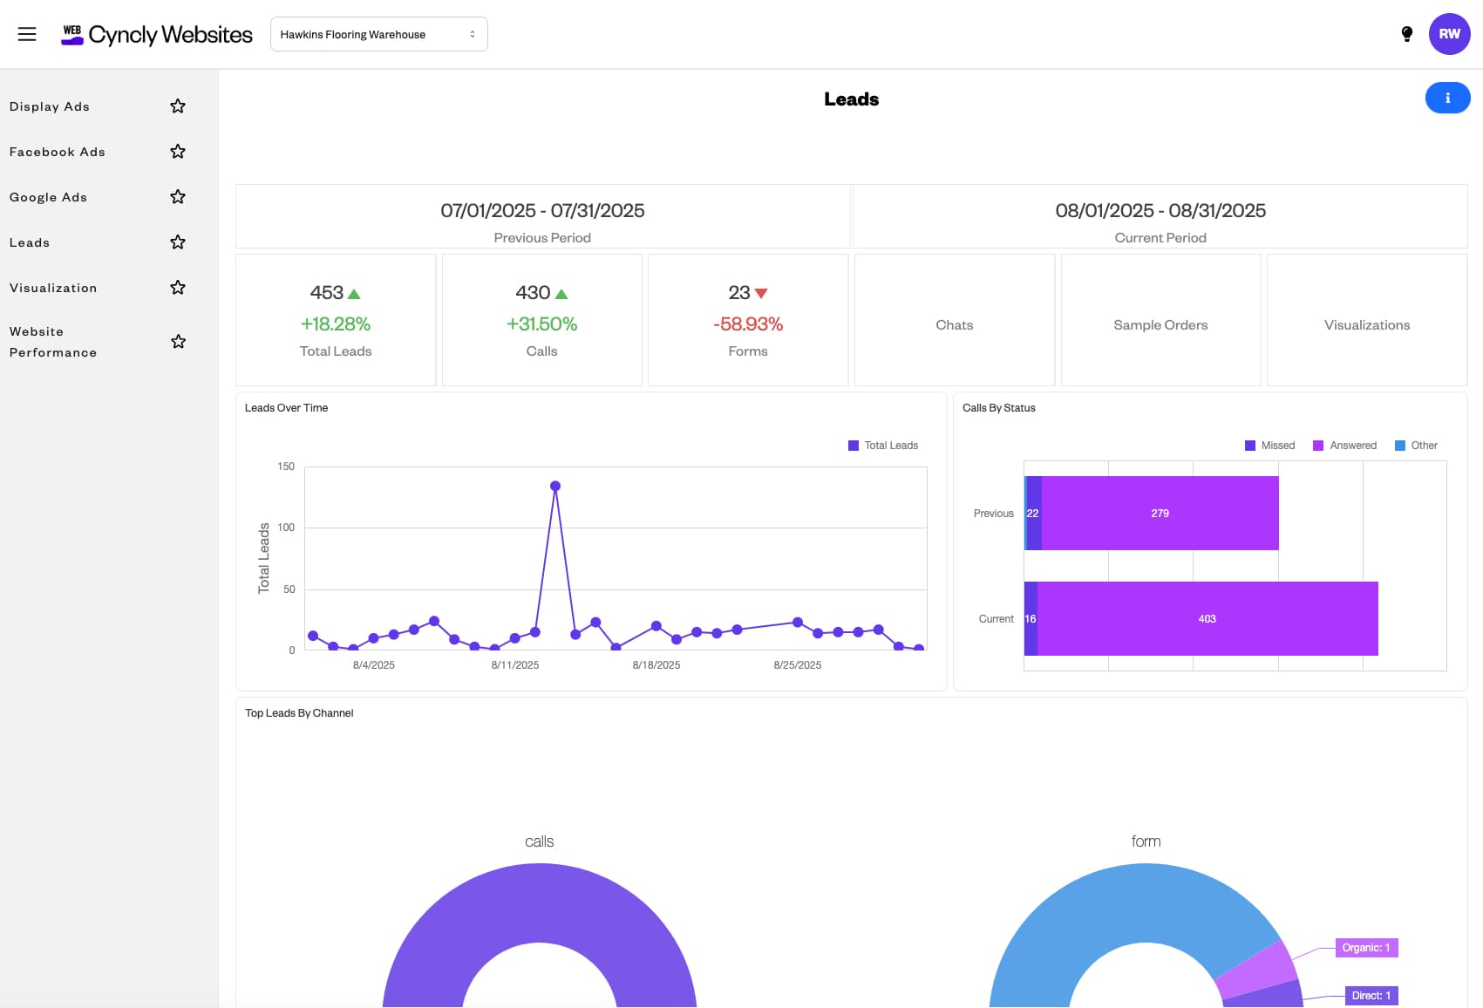Expand the company dropdown chevron
The width and height of the screenshot is (1483, 1008).
(472, 34)
